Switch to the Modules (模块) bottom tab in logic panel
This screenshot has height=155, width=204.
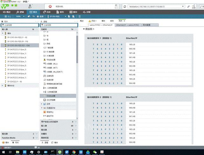pos(55,143)
